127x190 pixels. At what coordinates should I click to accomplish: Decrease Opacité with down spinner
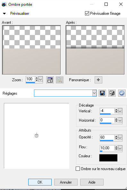coord(116,139)
